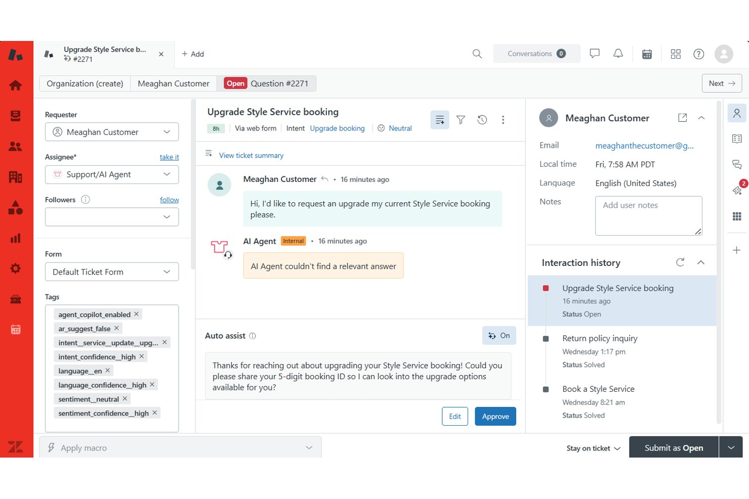Select the Open Question #2271 tab
This screenshot has height=499, width=749.
(x=267, y=83)
